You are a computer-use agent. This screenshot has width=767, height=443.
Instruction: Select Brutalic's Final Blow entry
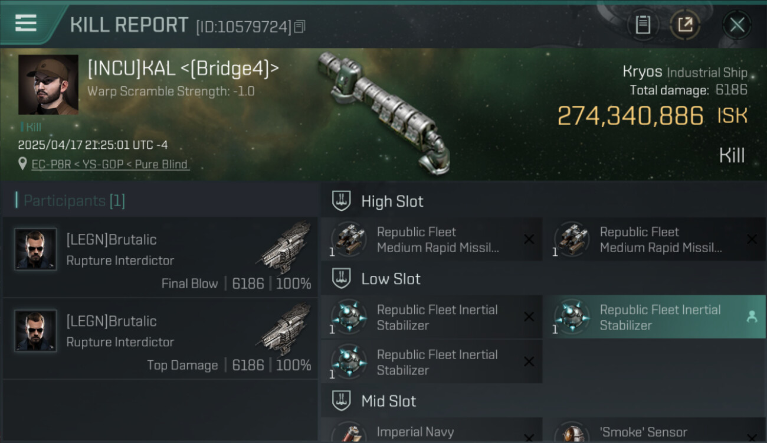point(160,258)
